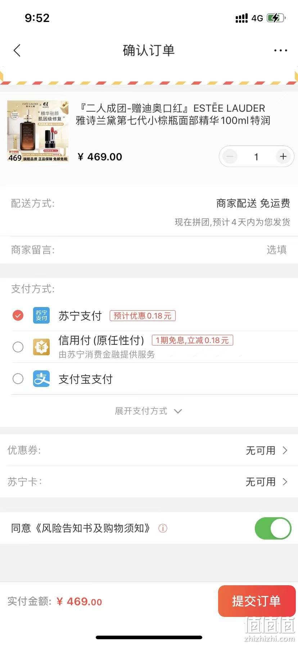
Task: Open the 苏宁卡 card selection row
Action: [x=149, y=482]
